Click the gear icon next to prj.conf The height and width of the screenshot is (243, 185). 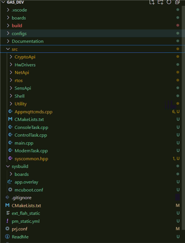[7, 229]
